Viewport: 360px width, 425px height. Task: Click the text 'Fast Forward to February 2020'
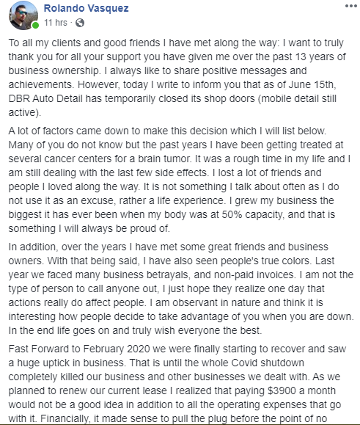point(79,349)
